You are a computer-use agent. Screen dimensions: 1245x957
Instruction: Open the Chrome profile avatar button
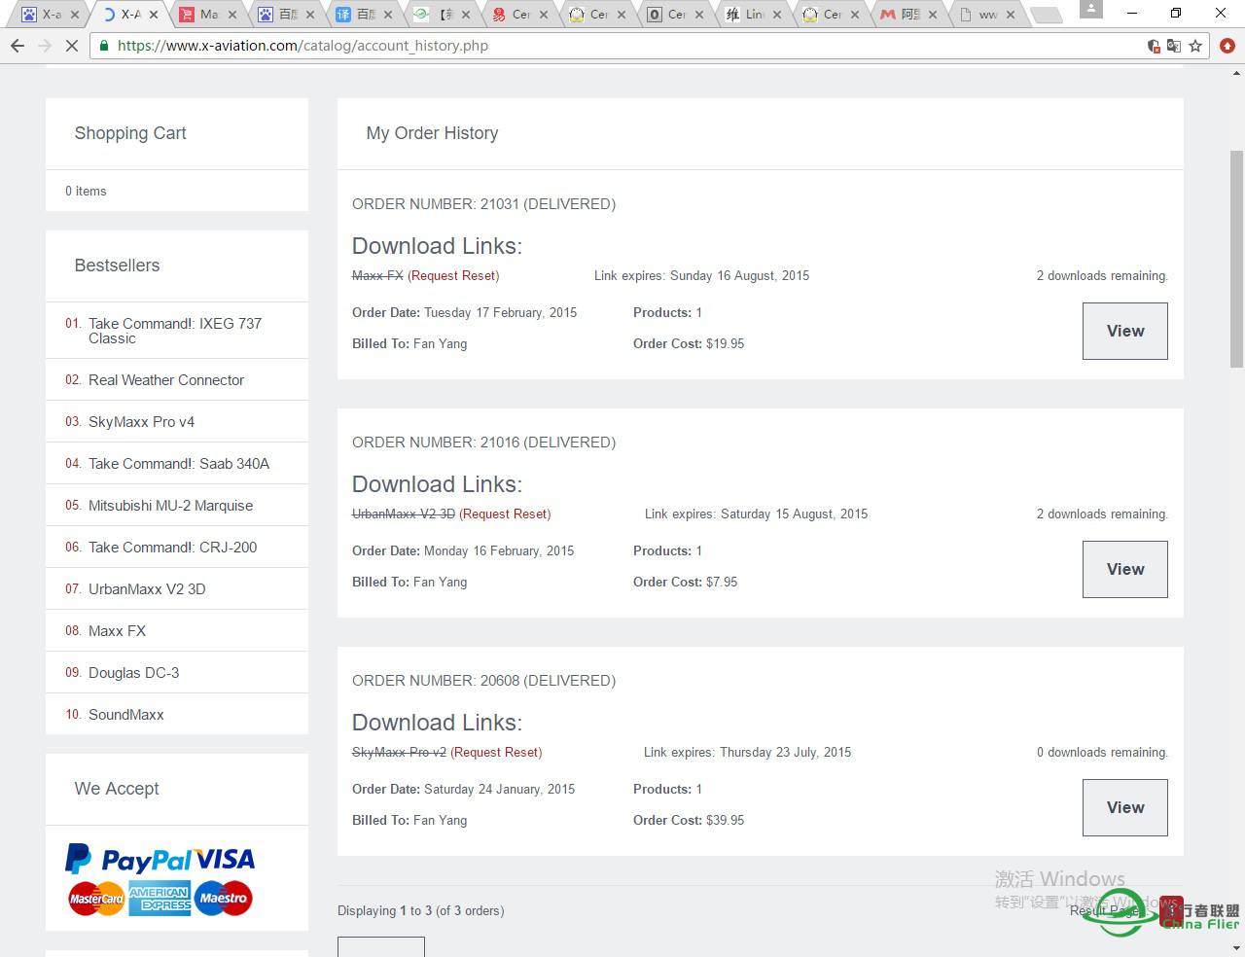coord(1091,9)
